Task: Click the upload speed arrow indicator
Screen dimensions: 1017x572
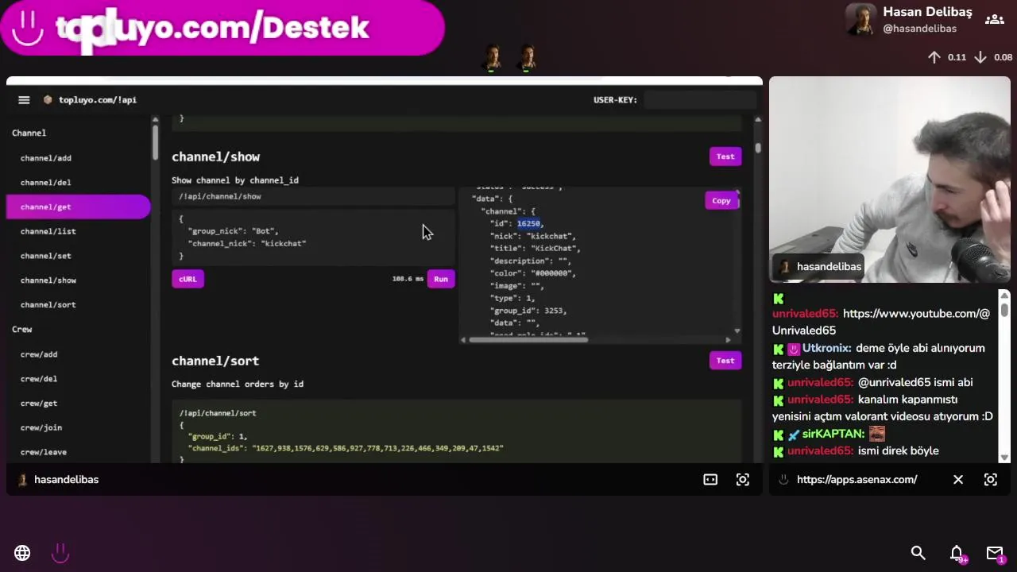Action: [934, 57]
